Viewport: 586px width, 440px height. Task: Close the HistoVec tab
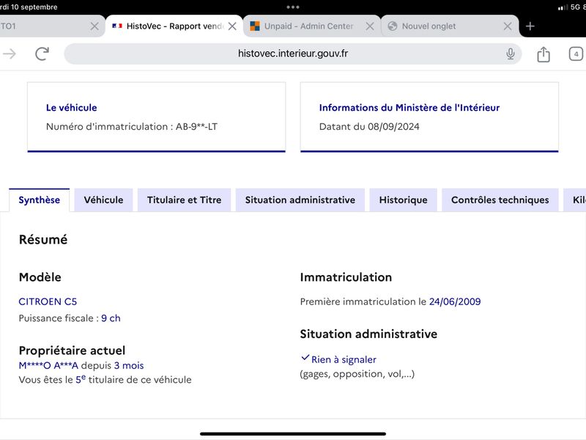(232, 26)
